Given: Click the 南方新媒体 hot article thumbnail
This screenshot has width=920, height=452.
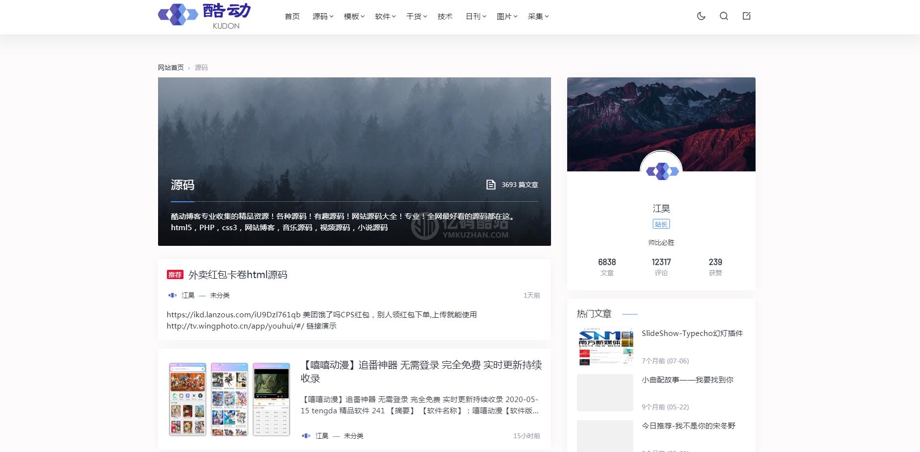Looking at the screenshot, I should tap(605, 347).
